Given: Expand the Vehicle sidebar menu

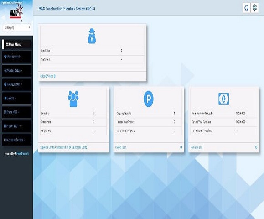Looking at the screenshot, I should (x=16, y=98).
